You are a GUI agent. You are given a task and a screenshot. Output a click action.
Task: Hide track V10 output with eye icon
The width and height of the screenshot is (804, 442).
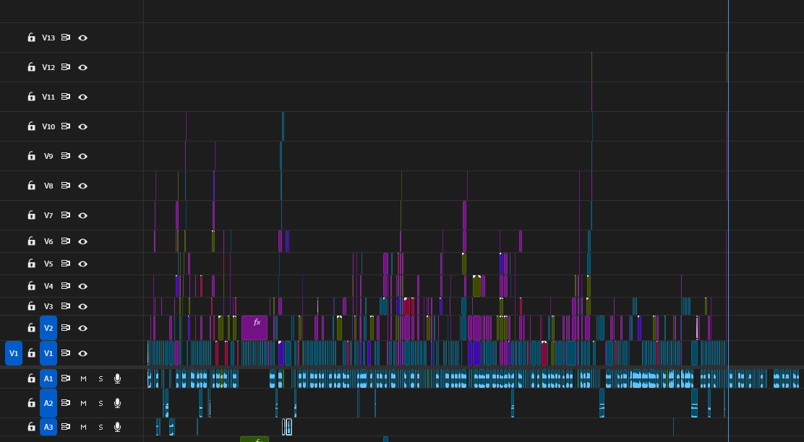point(82,126)
